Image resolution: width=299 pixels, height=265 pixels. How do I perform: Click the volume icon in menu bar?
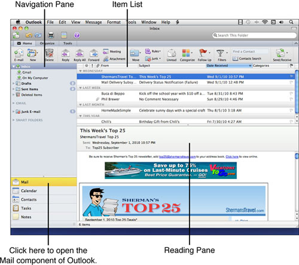point(281,22)
